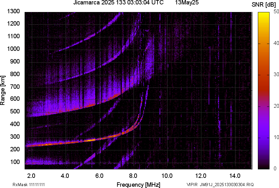Click the 200 range tick label

[x=15, y=149]
